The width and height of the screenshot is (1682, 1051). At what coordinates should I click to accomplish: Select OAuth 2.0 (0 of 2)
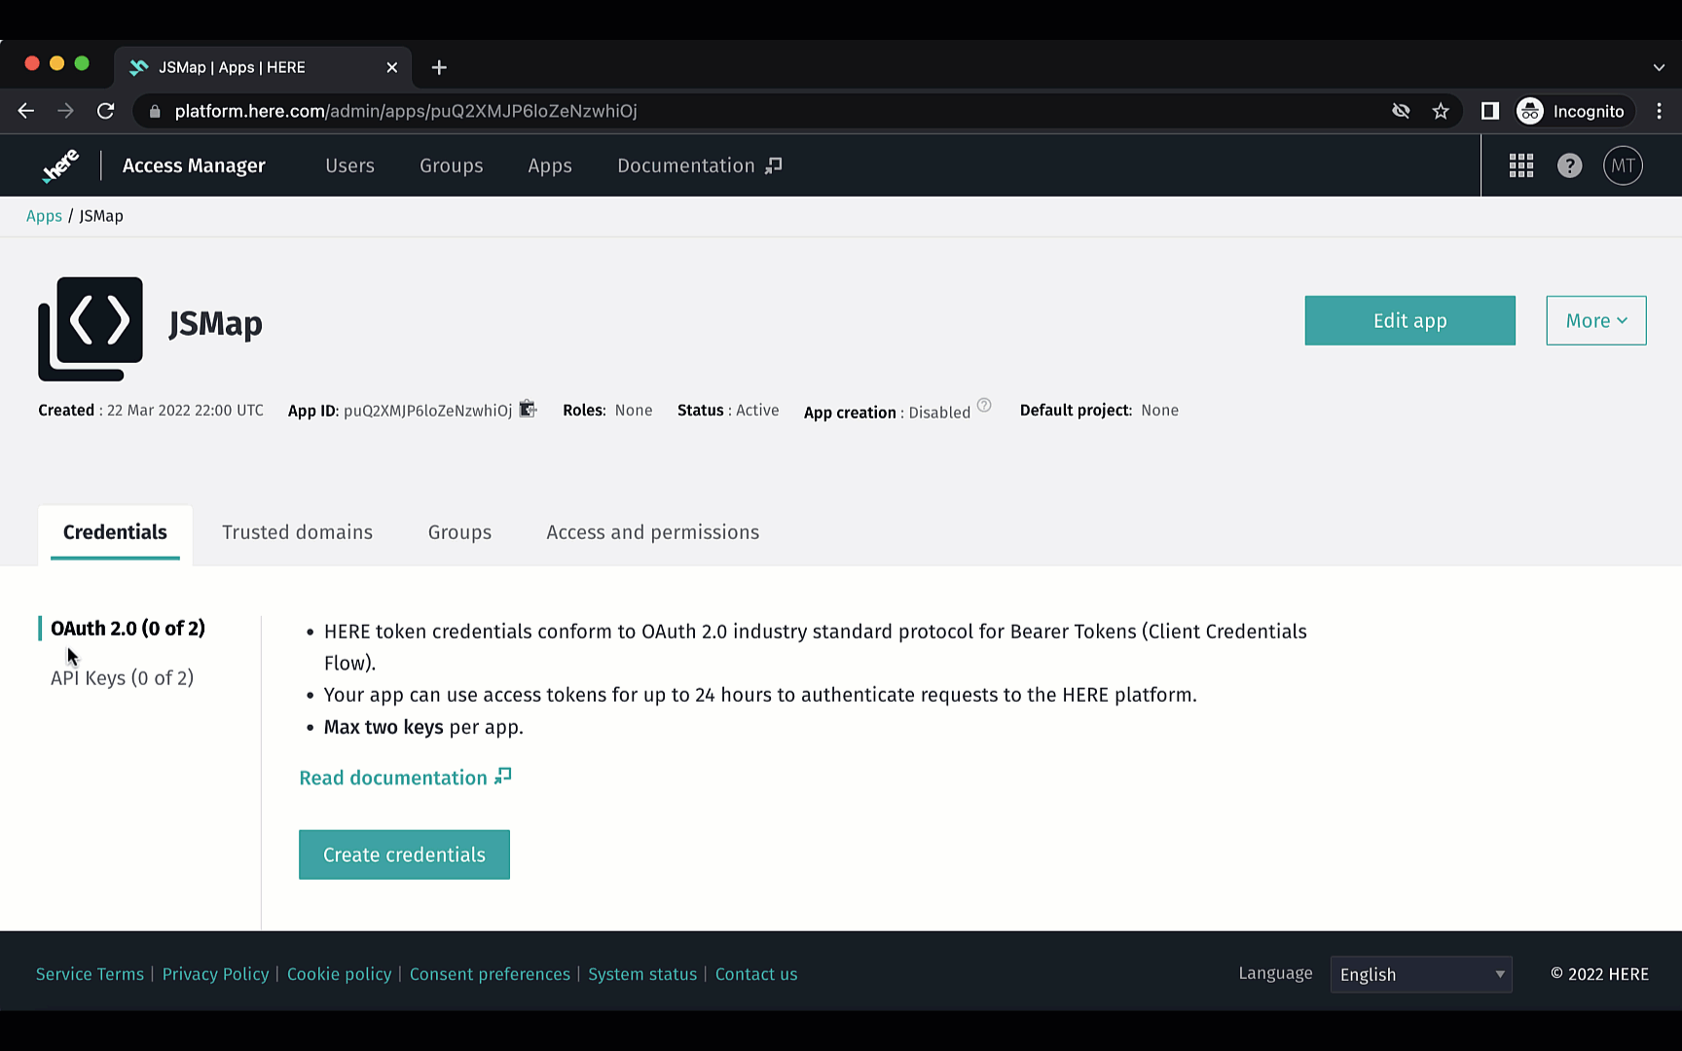(128, 629)
